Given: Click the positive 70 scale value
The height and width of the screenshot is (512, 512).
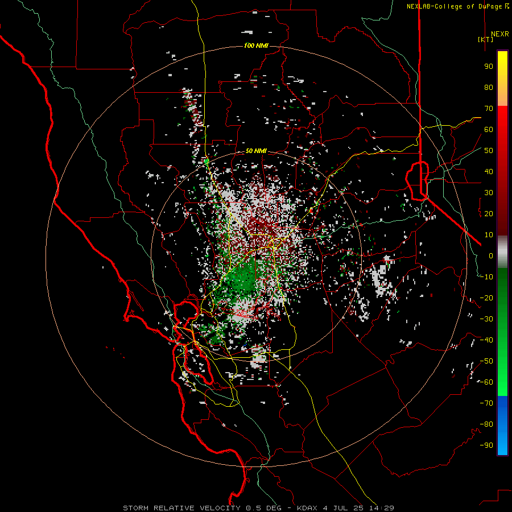Looking at the screenshot, I should pyautogui.click(x=489, y=109).
